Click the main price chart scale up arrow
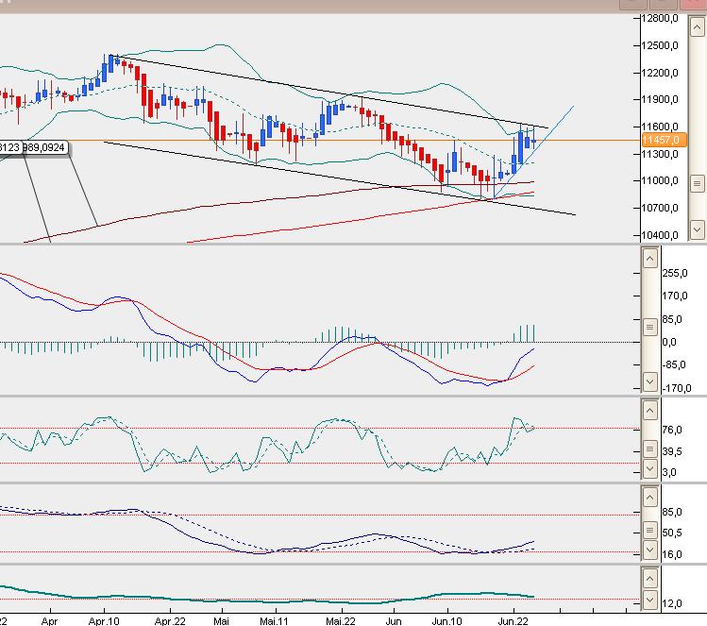Screen dimensions: 707x626 [697, 27]
